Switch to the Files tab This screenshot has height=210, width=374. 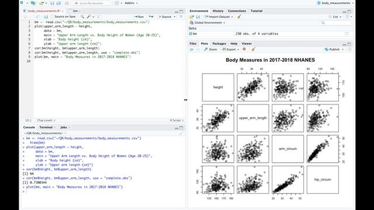(193, 44)
